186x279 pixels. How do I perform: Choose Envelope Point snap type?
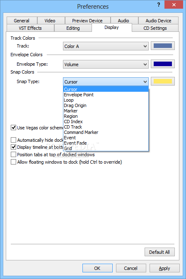click(x=106, y=95)
